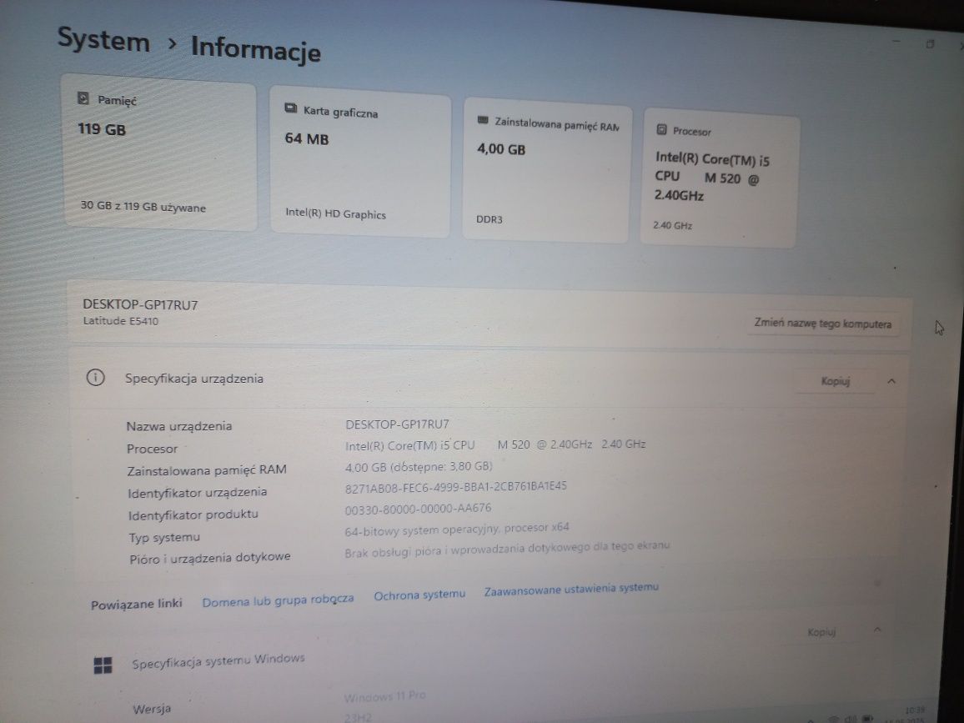Screen dimensions: 964x723
Task: Click Identyfikator produktu label
Action: click(193, 515)
